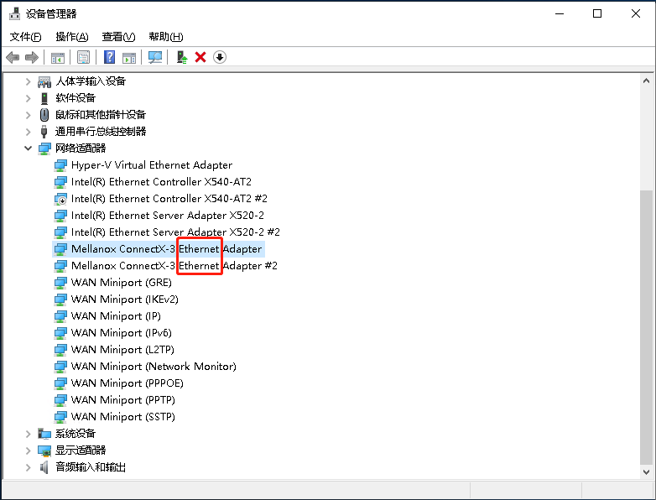Select Mellanox ConnectX-3 Ethernet Adapter

coord(166,249)
